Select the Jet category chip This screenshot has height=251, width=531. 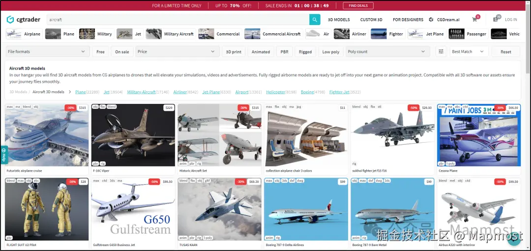[130, 34]
